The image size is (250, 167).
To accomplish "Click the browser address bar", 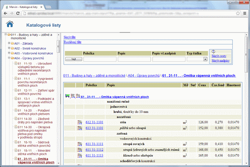I will click(x=131, y=14).
